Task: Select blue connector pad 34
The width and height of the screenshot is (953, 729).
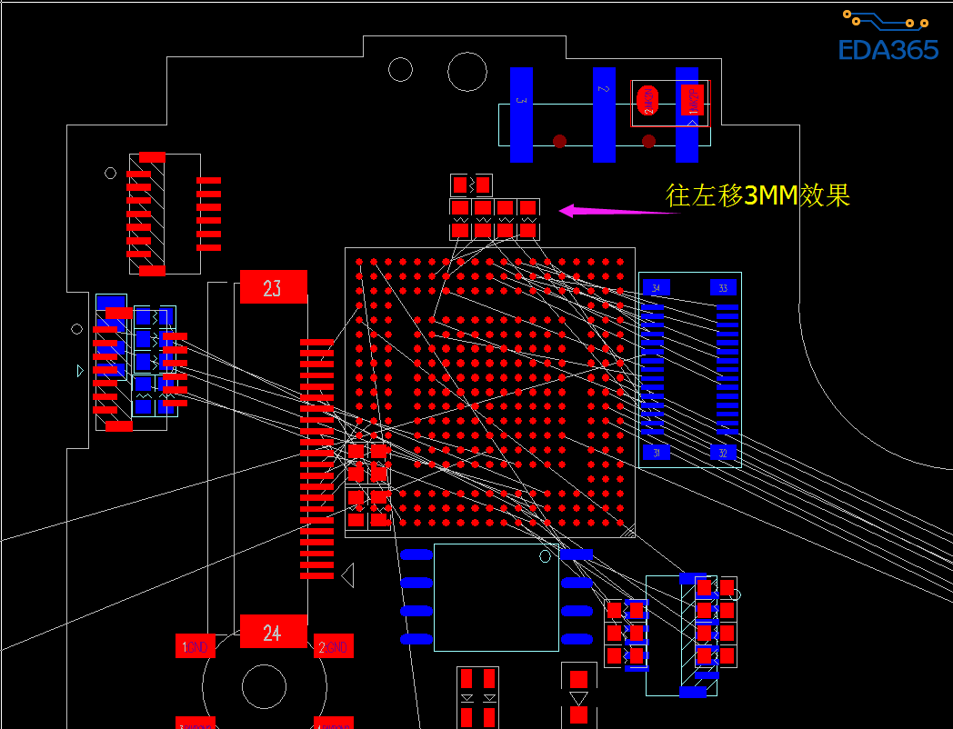Action: [x=657, y=288]
